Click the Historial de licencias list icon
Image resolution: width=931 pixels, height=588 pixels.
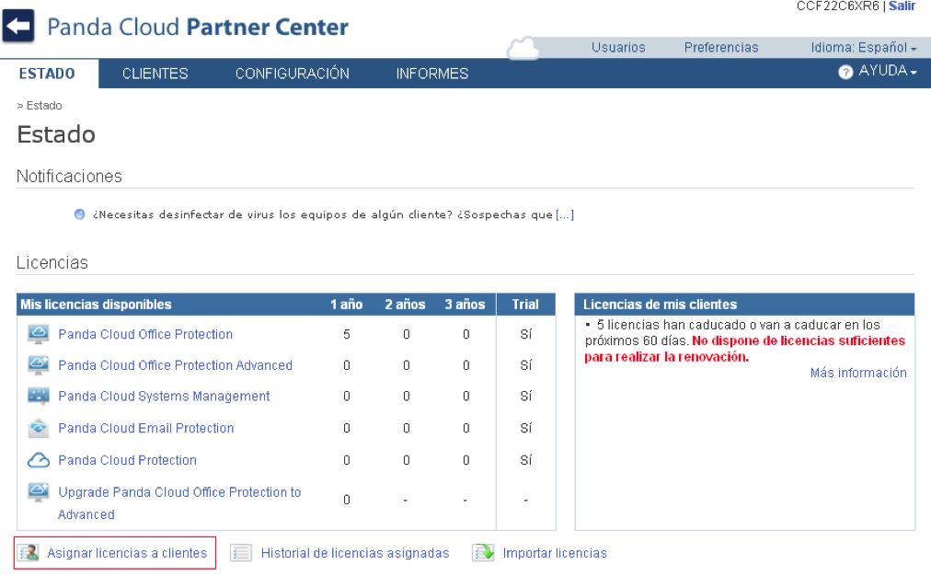click(241, 553)
